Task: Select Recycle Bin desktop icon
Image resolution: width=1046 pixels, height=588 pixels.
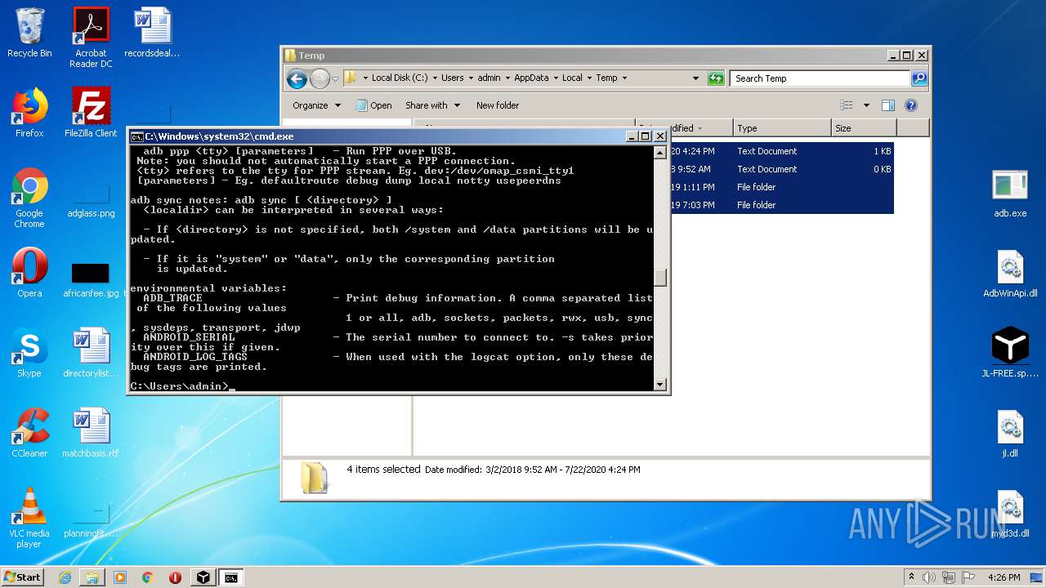Action: [x=29, y=33]
